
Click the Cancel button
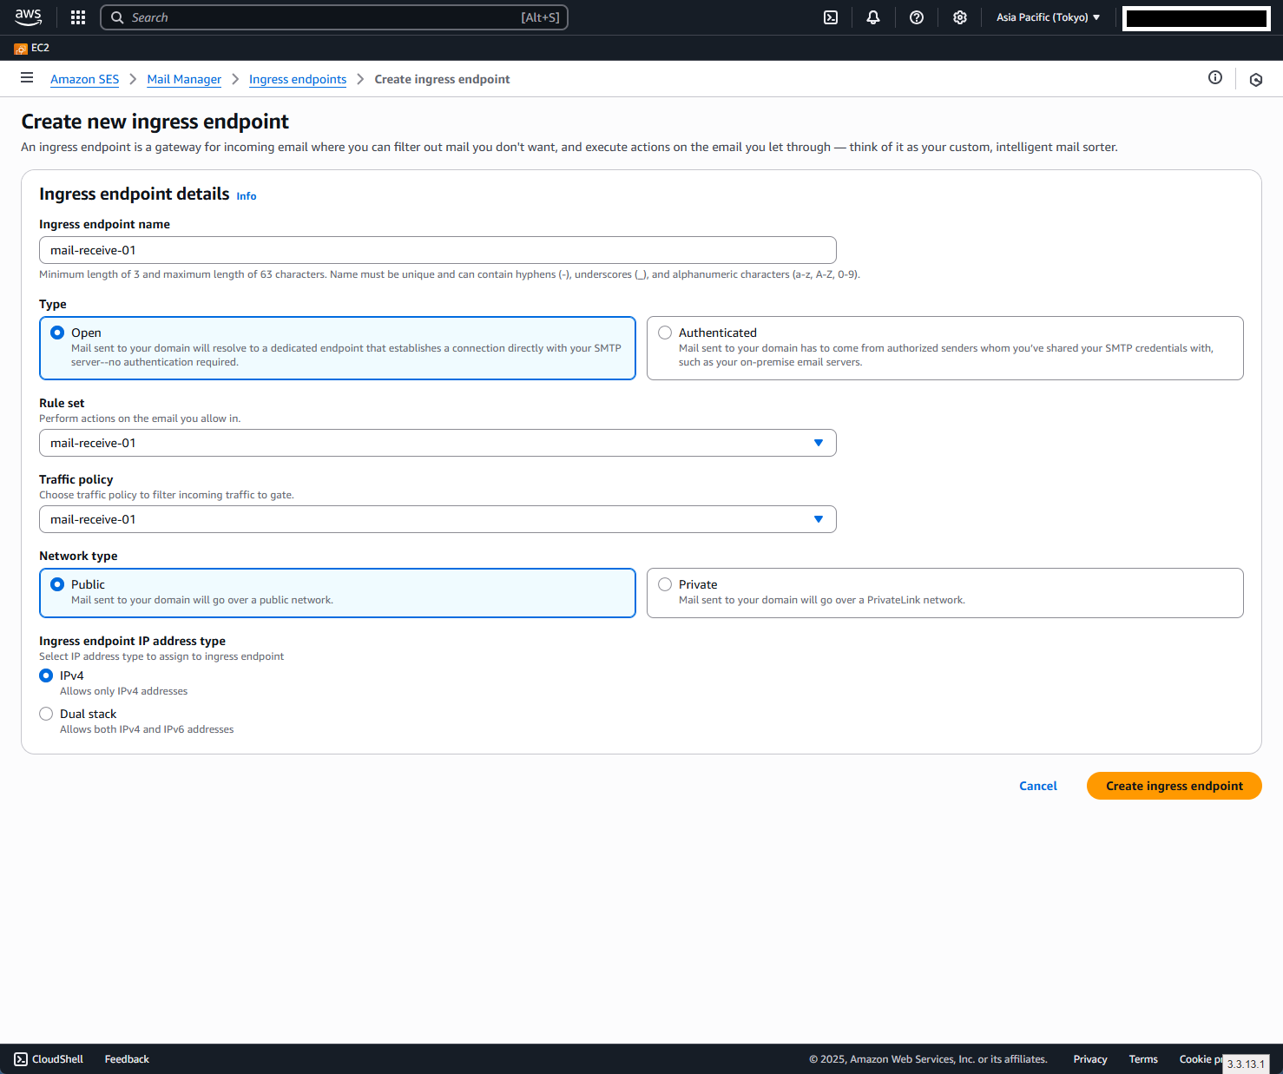1037,786
